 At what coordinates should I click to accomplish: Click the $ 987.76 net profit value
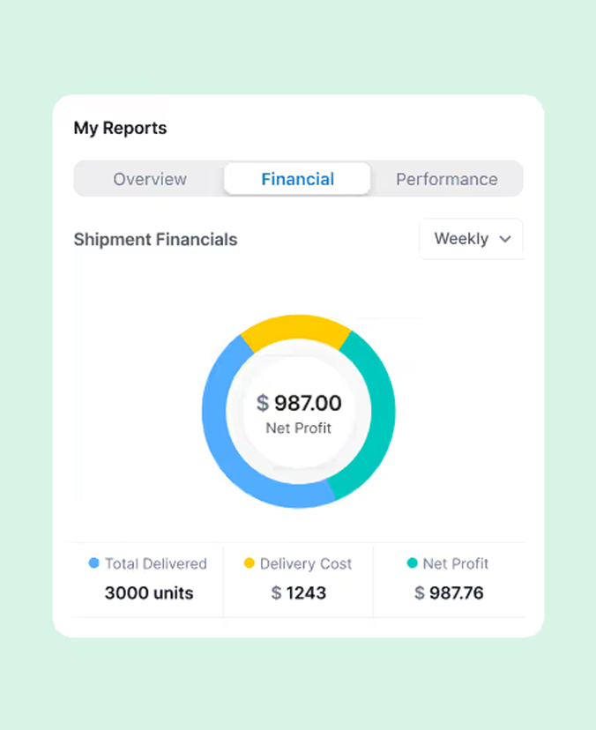point(449,592)
